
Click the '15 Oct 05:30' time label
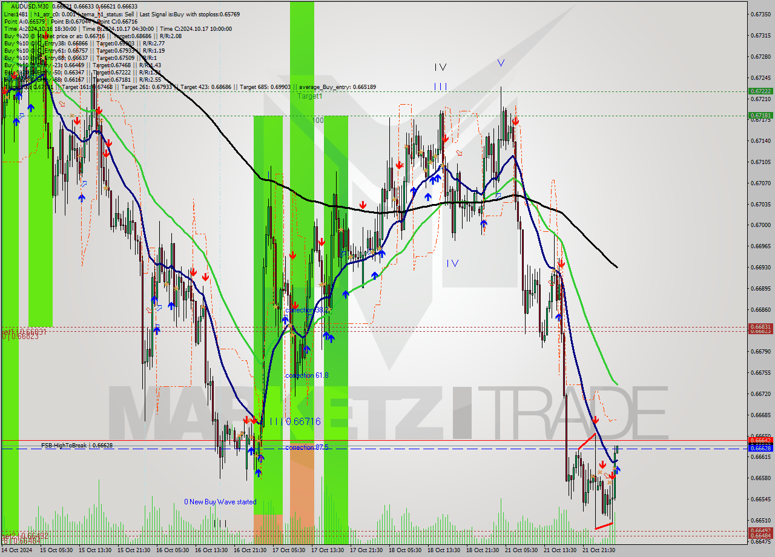tap(57, 550)
